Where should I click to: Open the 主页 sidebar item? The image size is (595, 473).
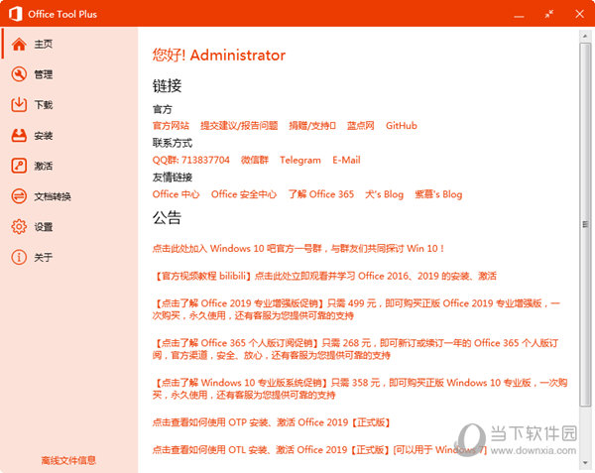click(x=69, y=44)
